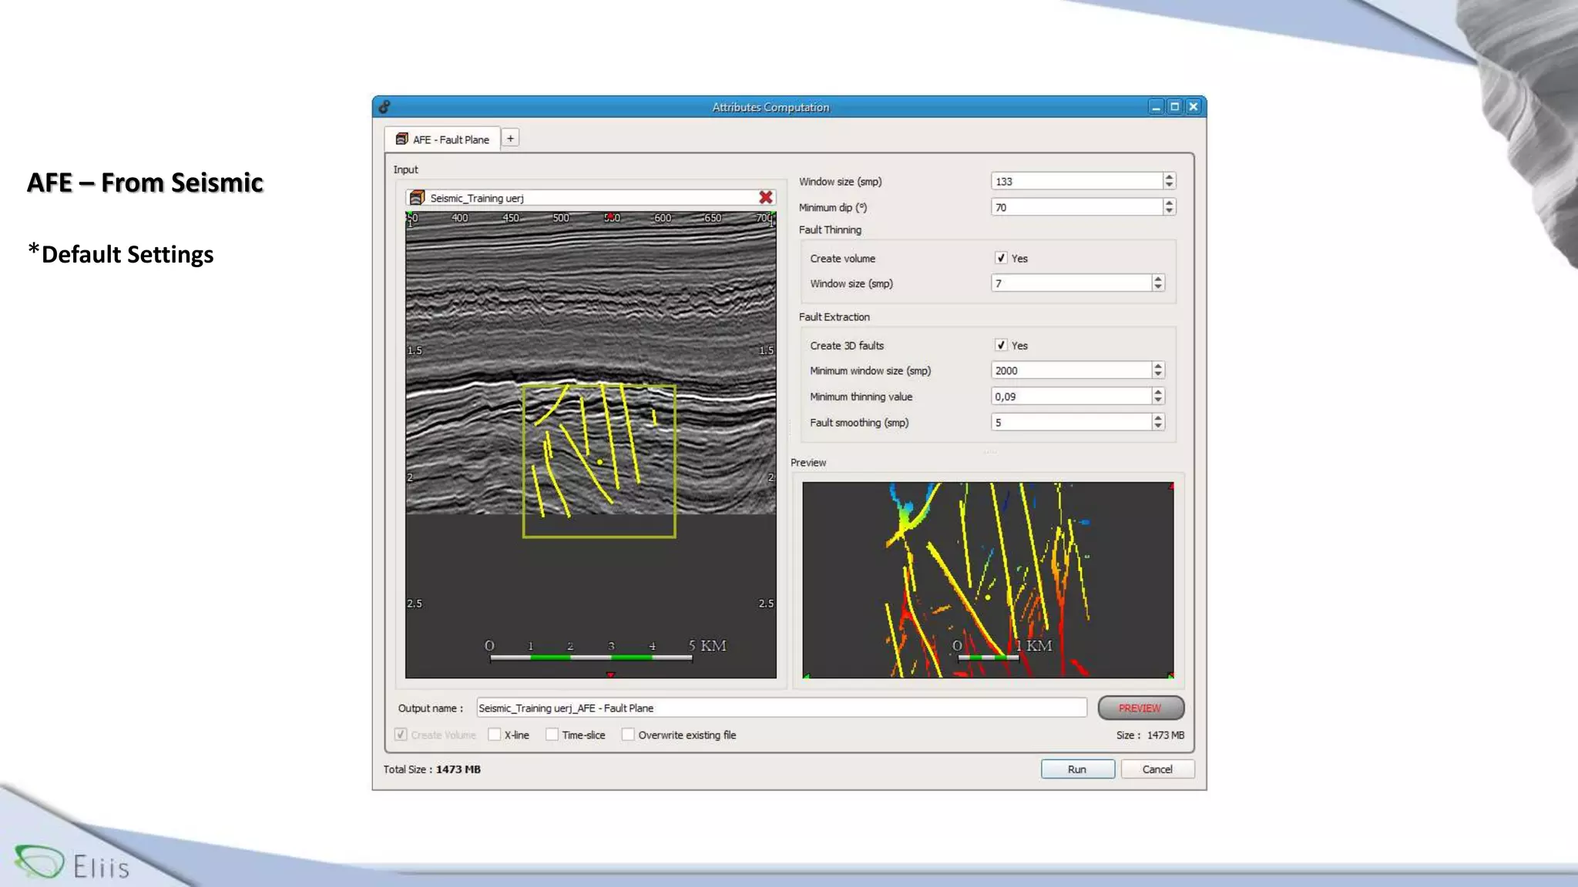
Task: Click the seismic volume icon in input row
Action: 417,198
